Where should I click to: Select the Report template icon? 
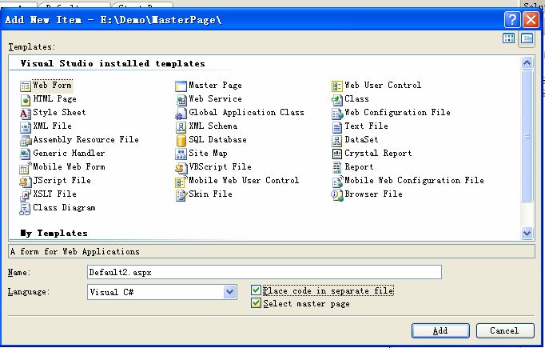point(336,168)
